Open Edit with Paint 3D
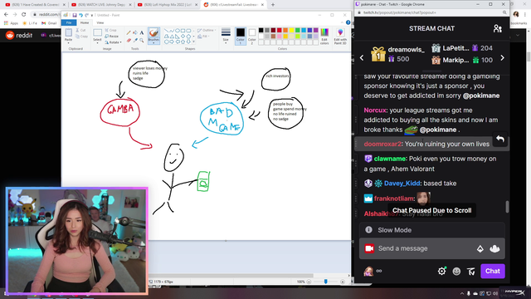 340,37
